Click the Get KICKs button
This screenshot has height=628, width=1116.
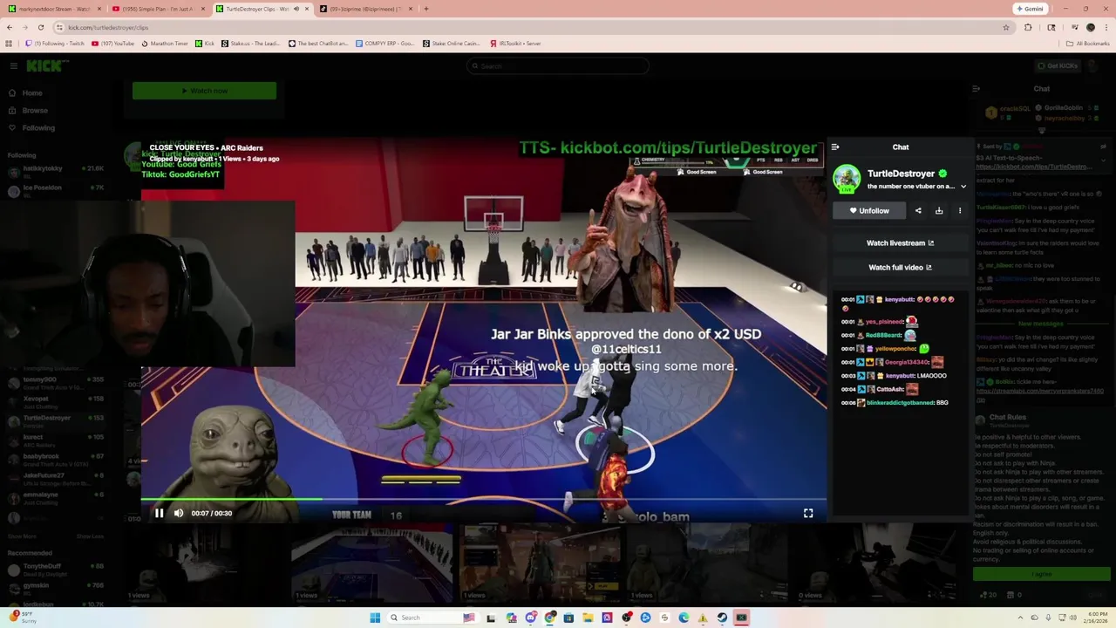tap(1058, 65)
